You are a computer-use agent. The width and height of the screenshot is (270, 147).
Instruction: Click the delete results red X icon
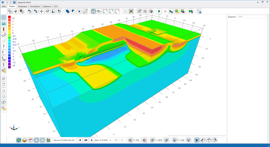click(x=183, y=11)
